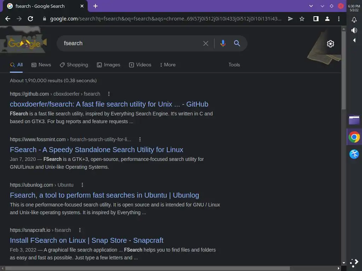Open options for ubunlog.com result
362x271 pixels.
coord(82,185)
